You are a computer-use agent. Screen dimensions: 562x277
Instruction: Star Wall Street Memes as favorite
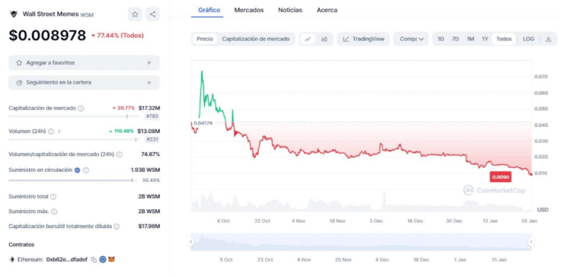coord(135,14)
